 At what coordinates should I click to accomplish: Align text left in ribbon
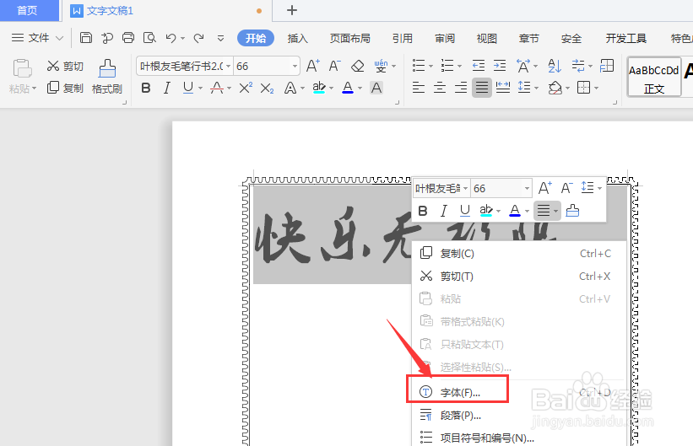(418, 88)
